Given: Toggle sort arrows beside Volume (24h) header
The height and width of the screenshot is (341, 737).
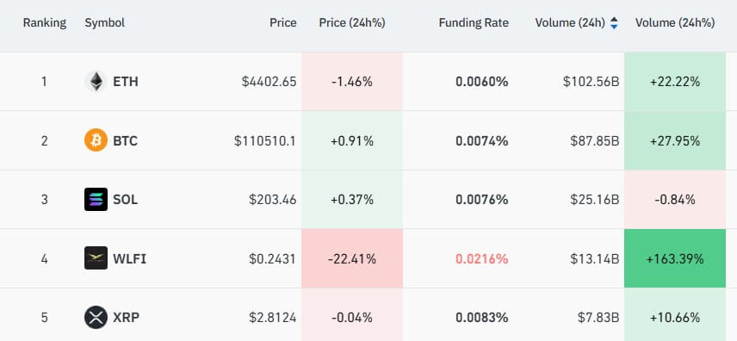Looking at the screenshot, I should click(x=614, y=23).
